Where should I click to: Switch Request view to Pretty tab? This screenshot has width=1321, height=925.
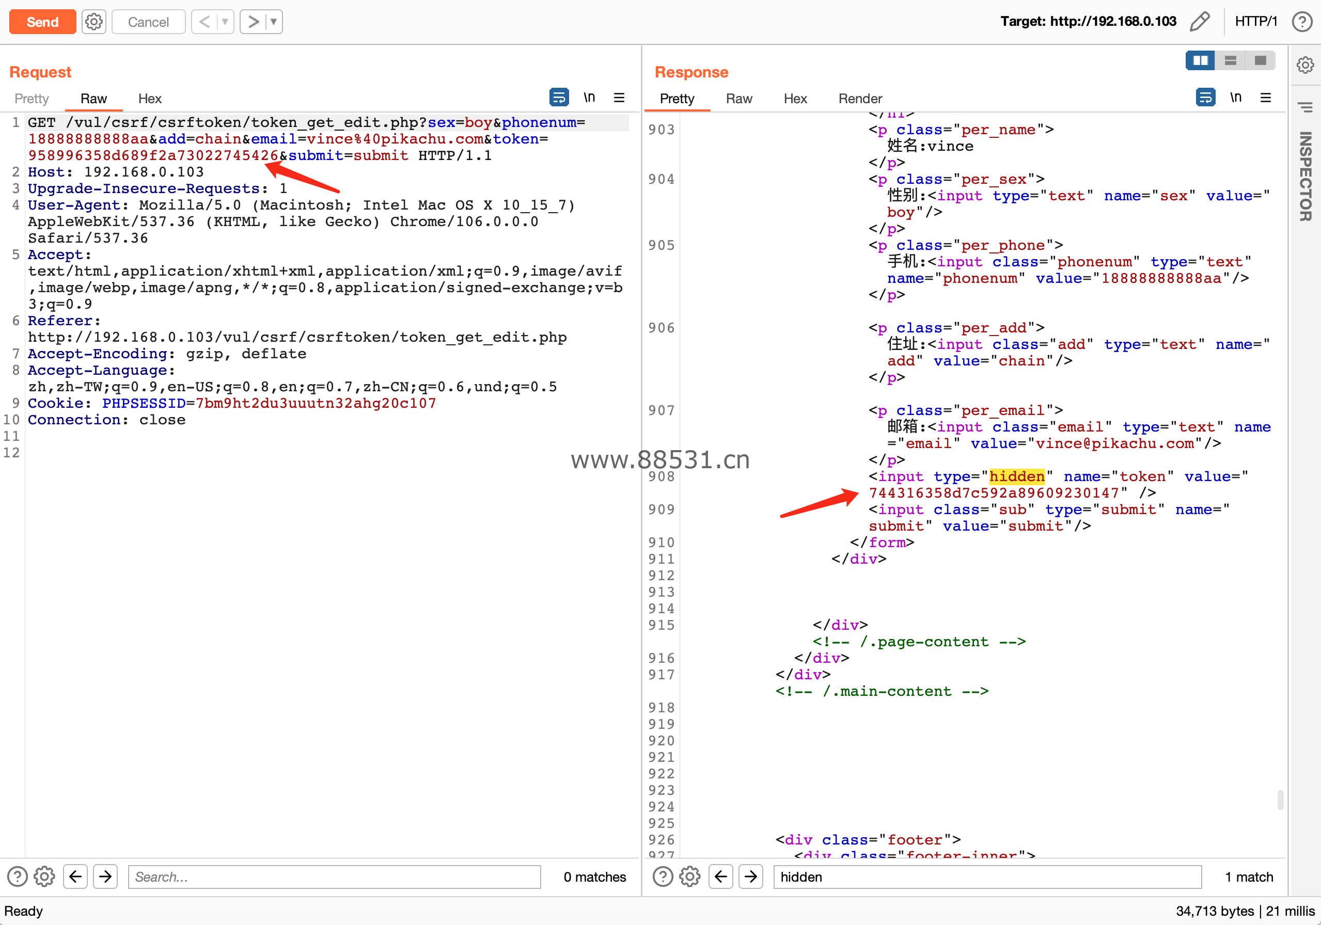tap(32, 99)
